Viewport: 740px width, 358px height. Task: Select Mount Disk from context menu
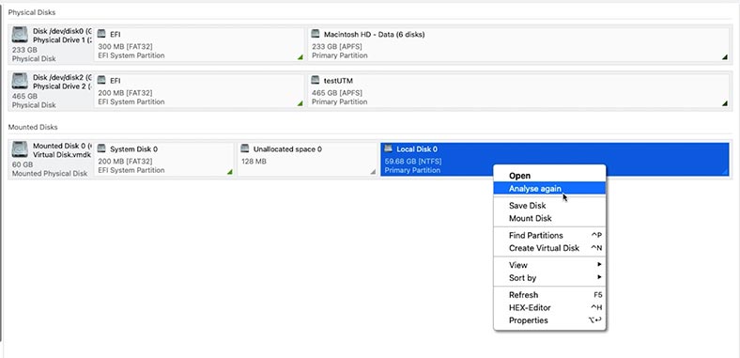click(549, 218)
